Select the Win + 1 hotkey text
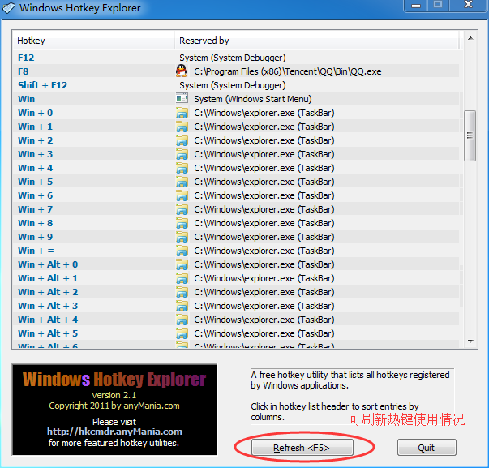The image size is (489, 468). 35,127
